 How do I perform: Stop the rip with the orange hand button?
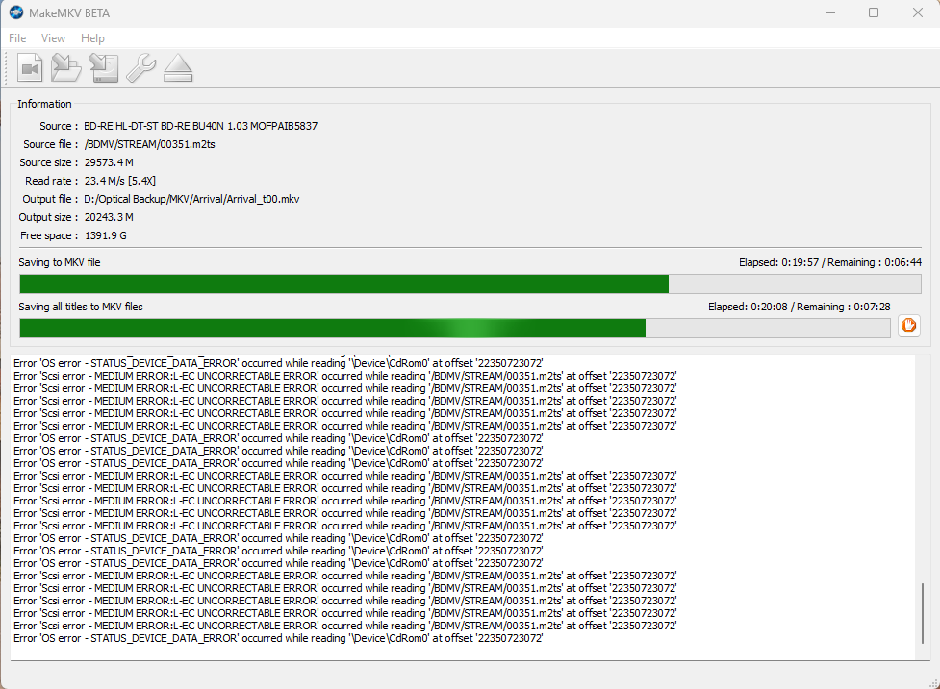coord(908,327)
